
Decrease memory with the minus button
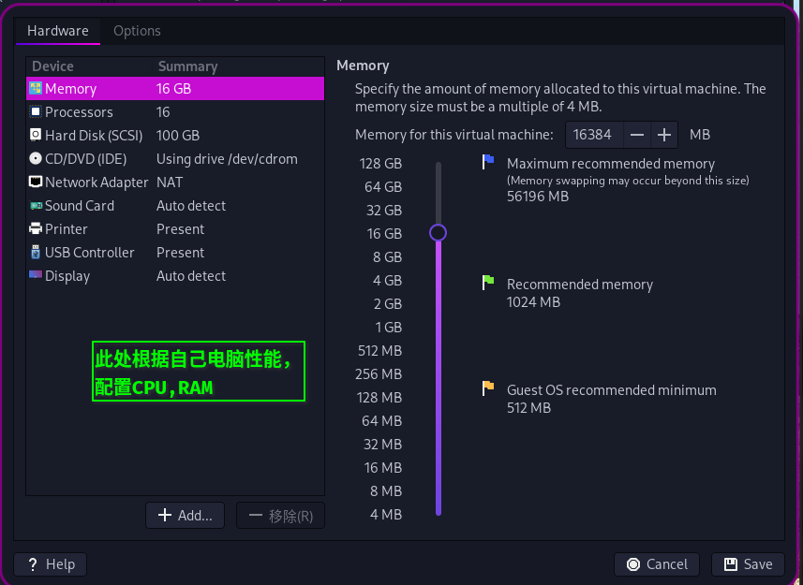click(x=637, y=135)
